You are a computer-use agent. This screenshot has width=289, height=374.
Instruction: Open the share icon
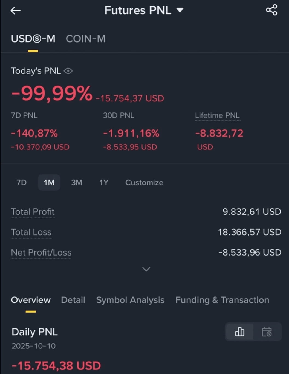click(x=271, y=10)
